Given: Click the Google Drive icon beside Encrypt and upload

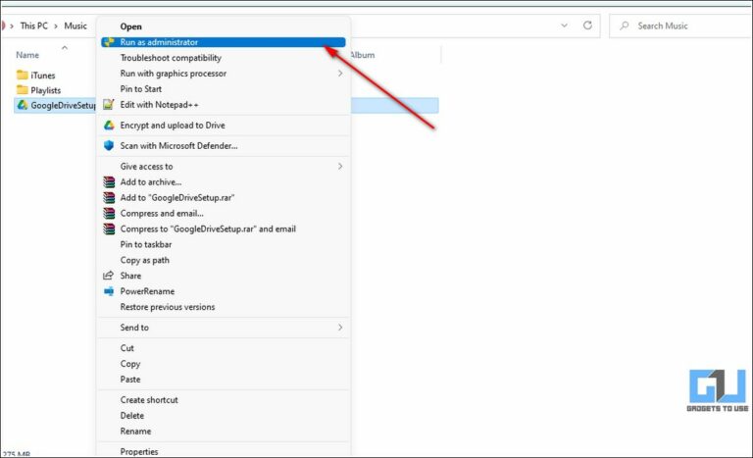Looking at the screenshot, I should 109,126.
